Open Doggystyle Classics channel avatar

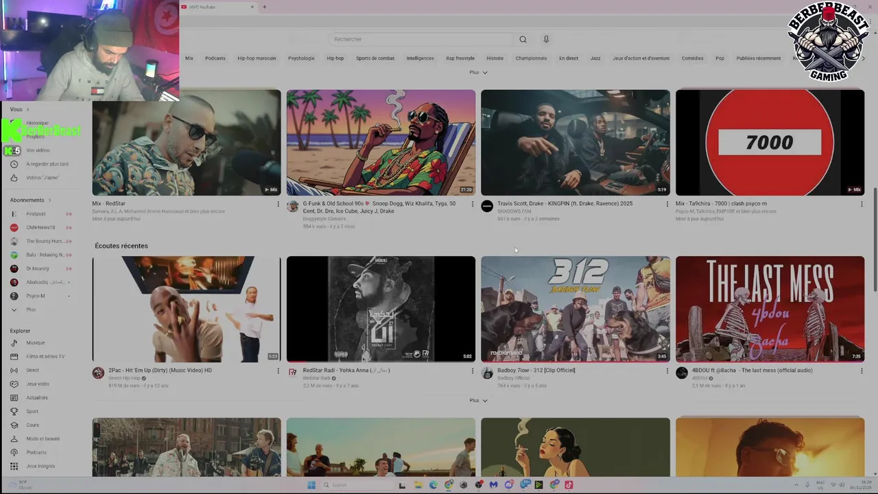coord(293,206)
